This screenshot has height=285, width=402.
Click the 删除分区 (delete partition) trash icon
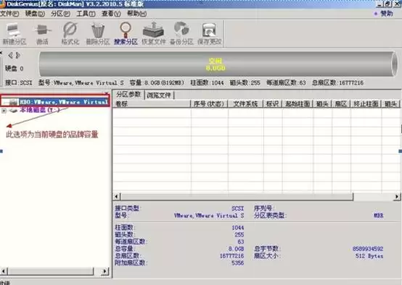pyautogui.click(x=98, y=34)
